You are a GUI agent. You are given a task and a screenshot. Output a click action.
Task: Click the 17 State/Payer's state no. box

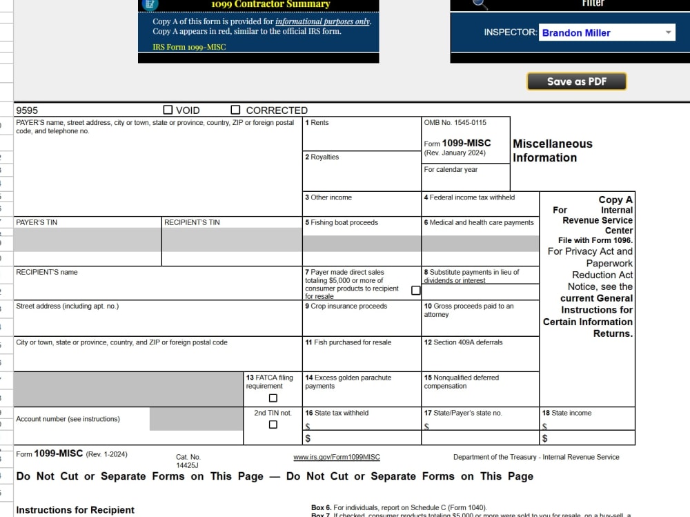480,426
